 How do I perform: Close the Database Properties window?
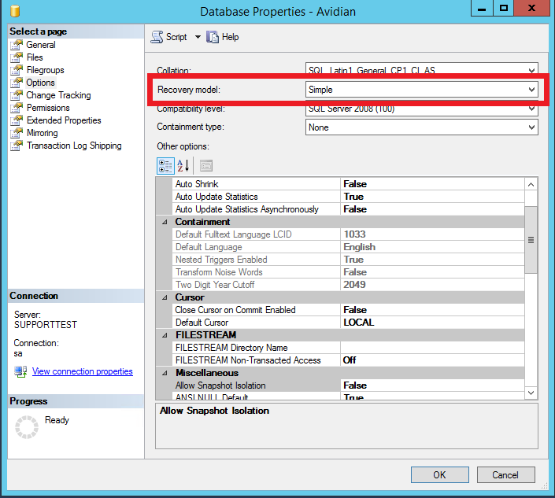pos(531,8)
